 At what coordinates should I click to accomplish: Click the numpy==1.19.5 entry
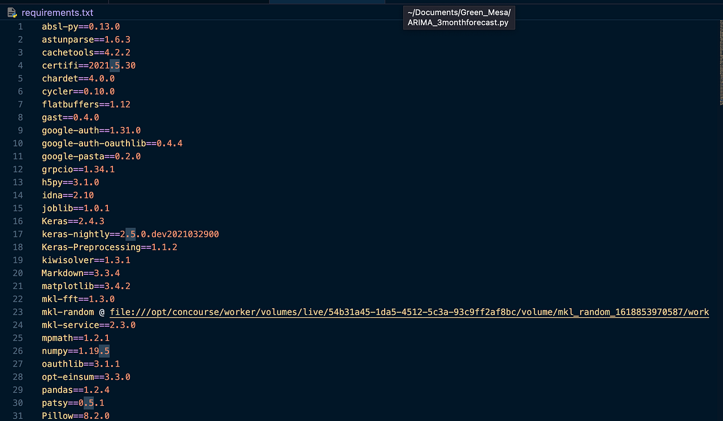pos(75,350)
